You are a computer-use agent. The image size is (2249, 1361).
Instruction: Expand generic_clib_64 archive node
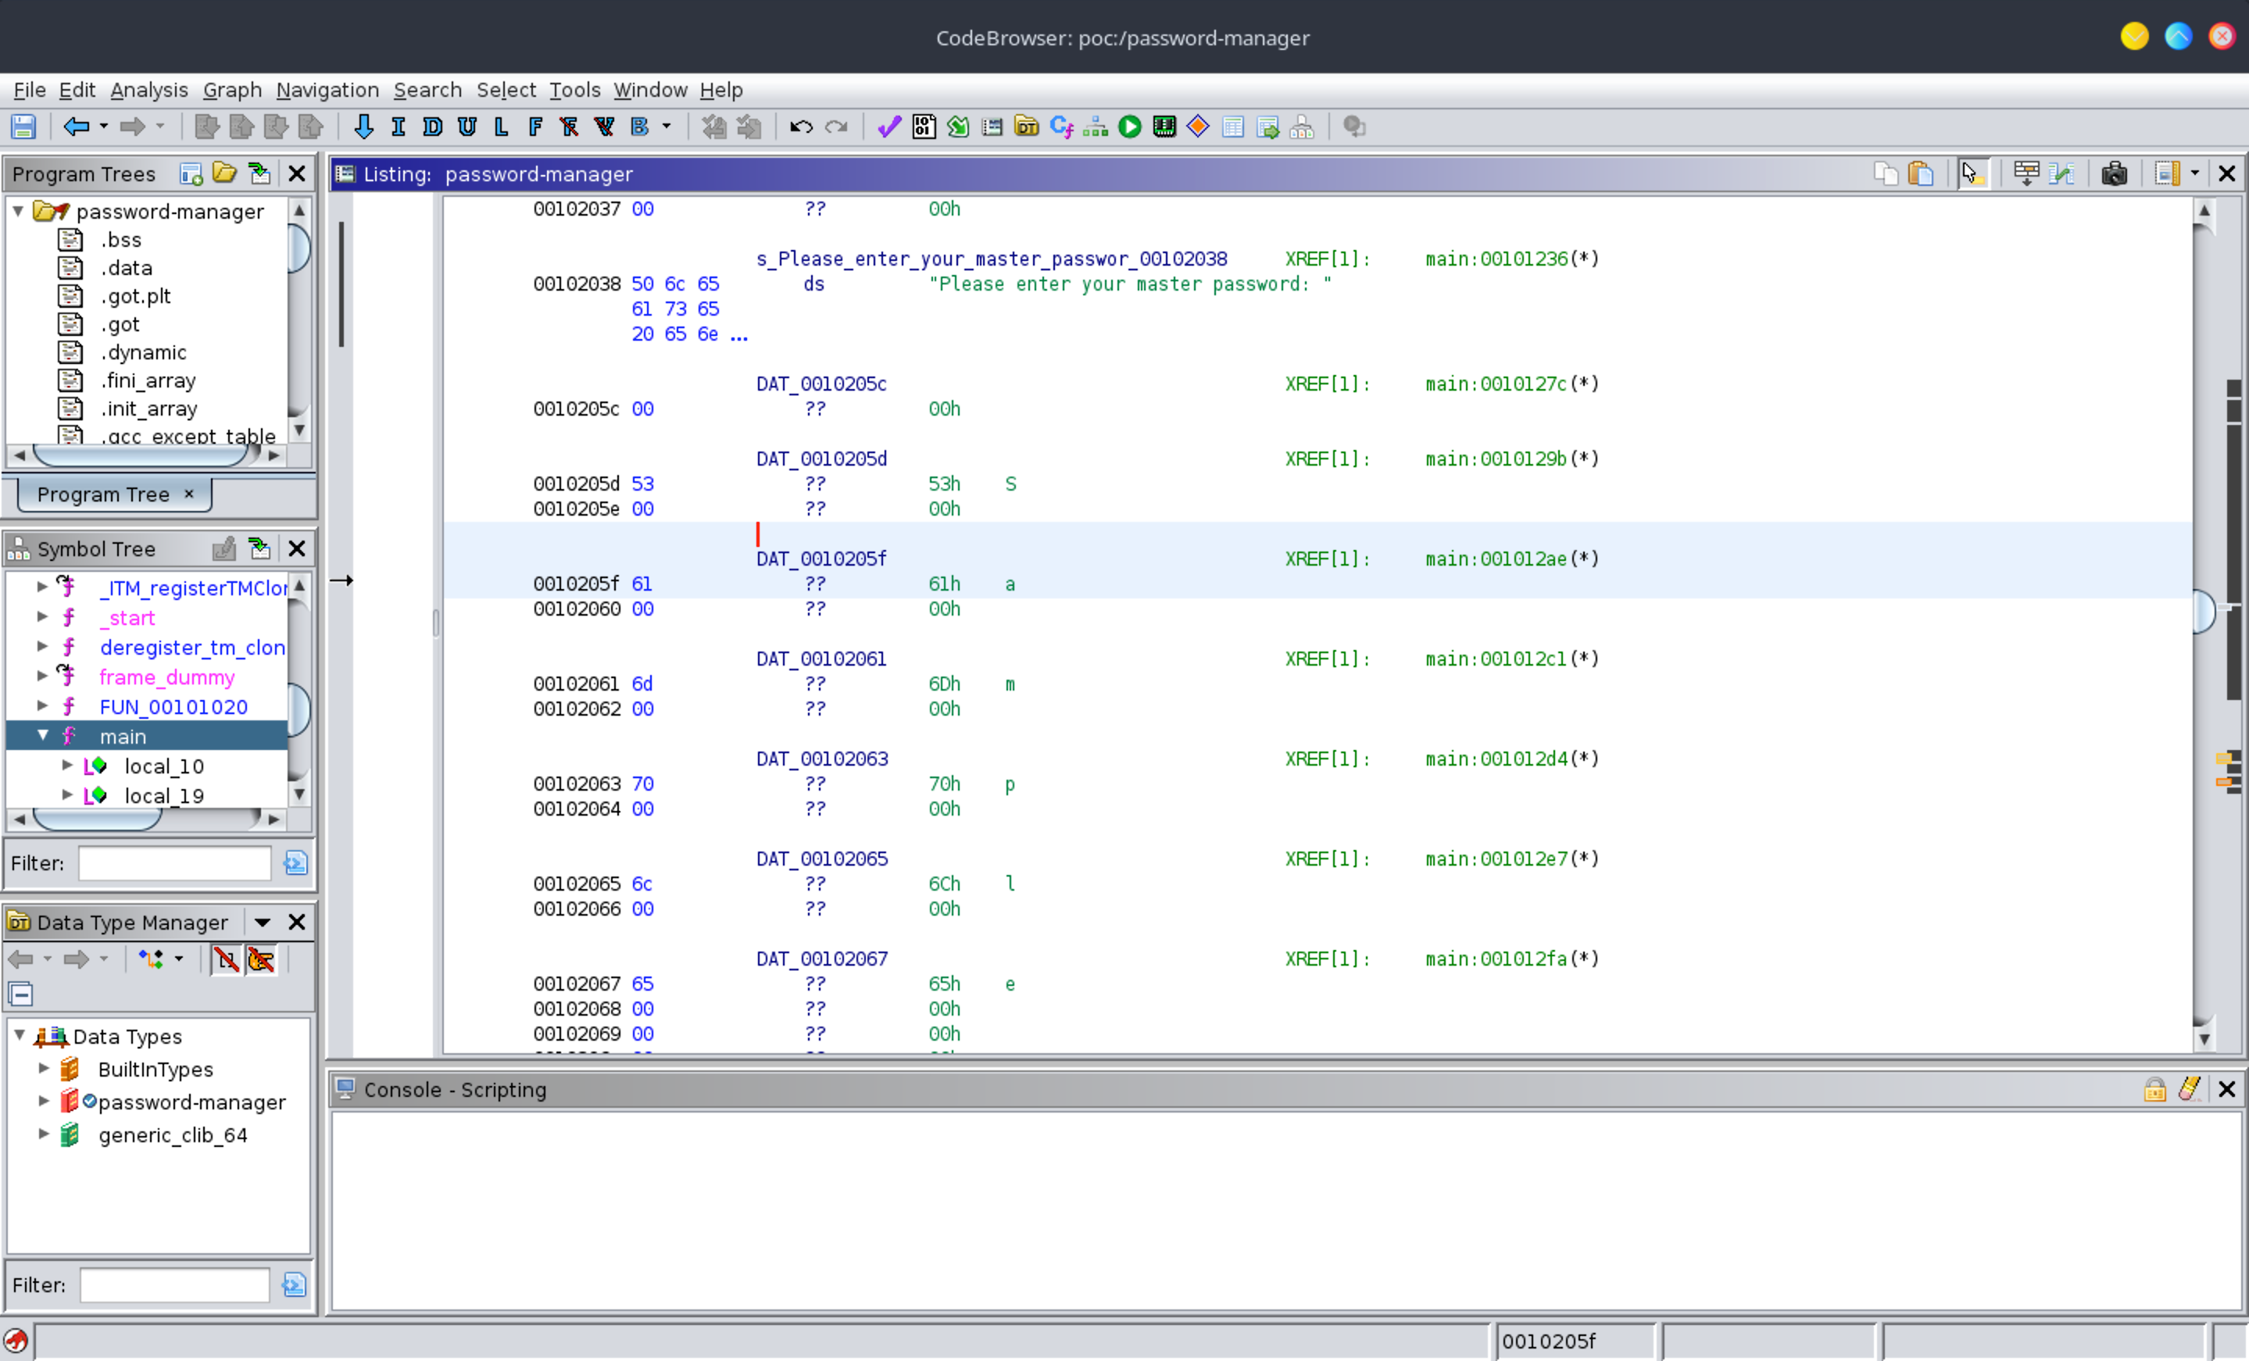(43, 1134)
